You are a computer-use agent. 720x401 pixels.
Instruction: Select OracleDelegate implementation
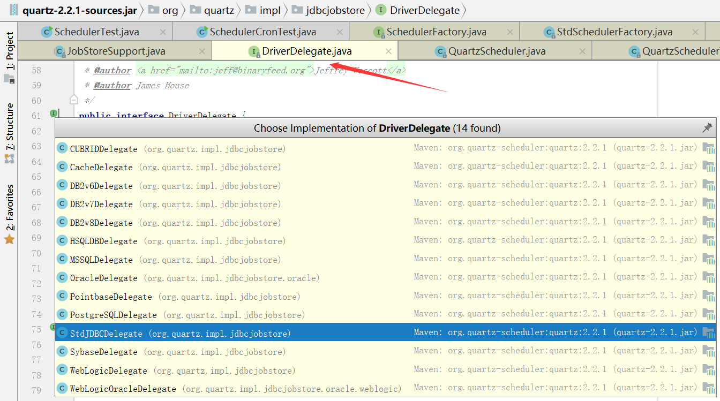(385, 278)
